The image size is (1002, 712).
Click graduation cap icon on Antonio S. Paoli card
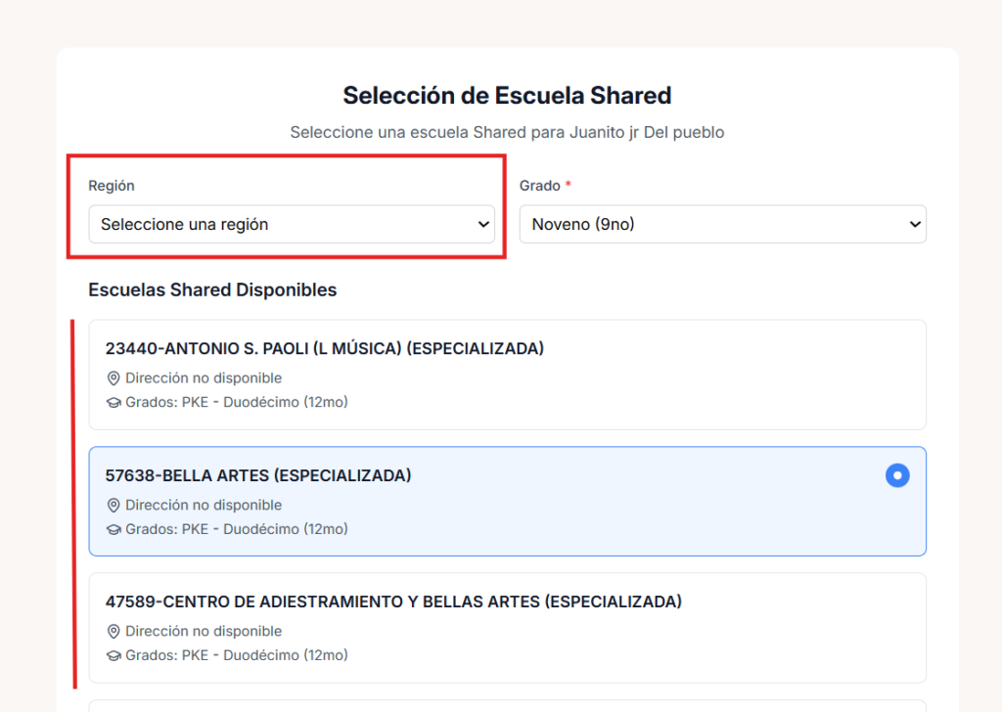pyautogui.click(x=114, y=402)
